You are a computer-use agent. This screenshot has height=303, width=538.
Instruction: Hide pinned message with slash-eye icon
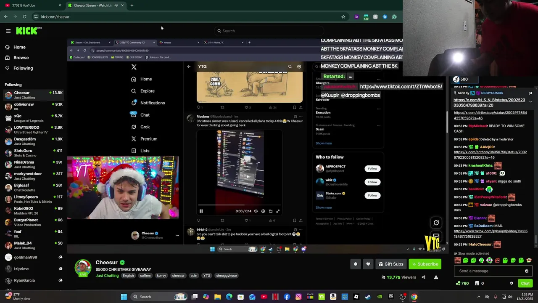coord(530,93)
